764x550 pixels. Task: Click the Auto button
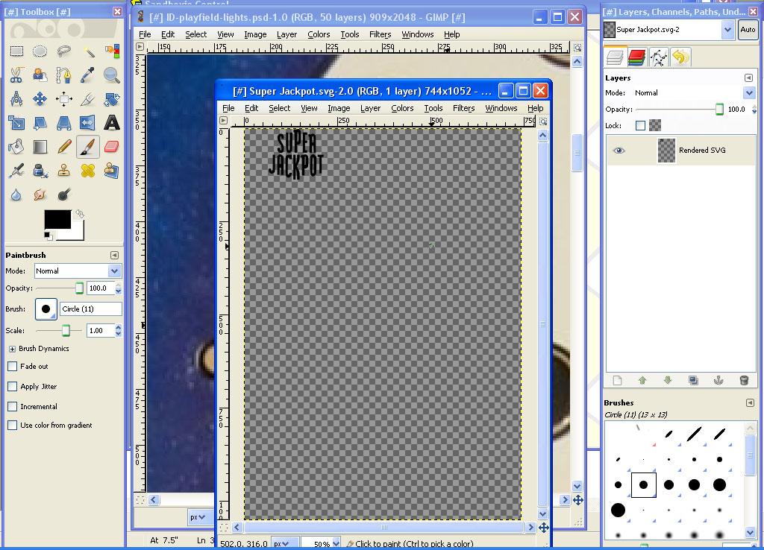pos(747,30)
